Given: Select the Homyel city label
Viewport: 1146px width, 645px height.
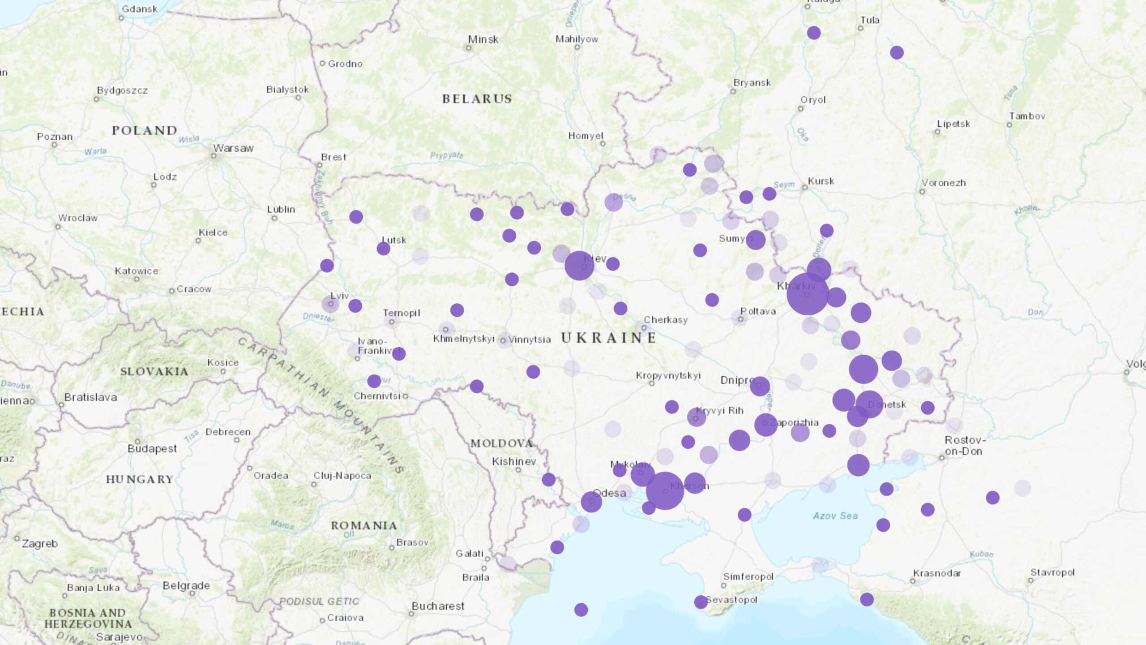Looking at the screenshot, I should [x=586, y=136].
